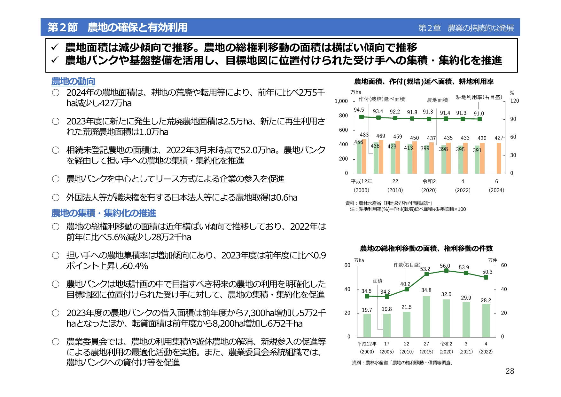561x397 pixels.
Task: Click the bullet about 外国法人等 農地取得0.6ha
Action: pyautogui.click(x=182, y=197)
